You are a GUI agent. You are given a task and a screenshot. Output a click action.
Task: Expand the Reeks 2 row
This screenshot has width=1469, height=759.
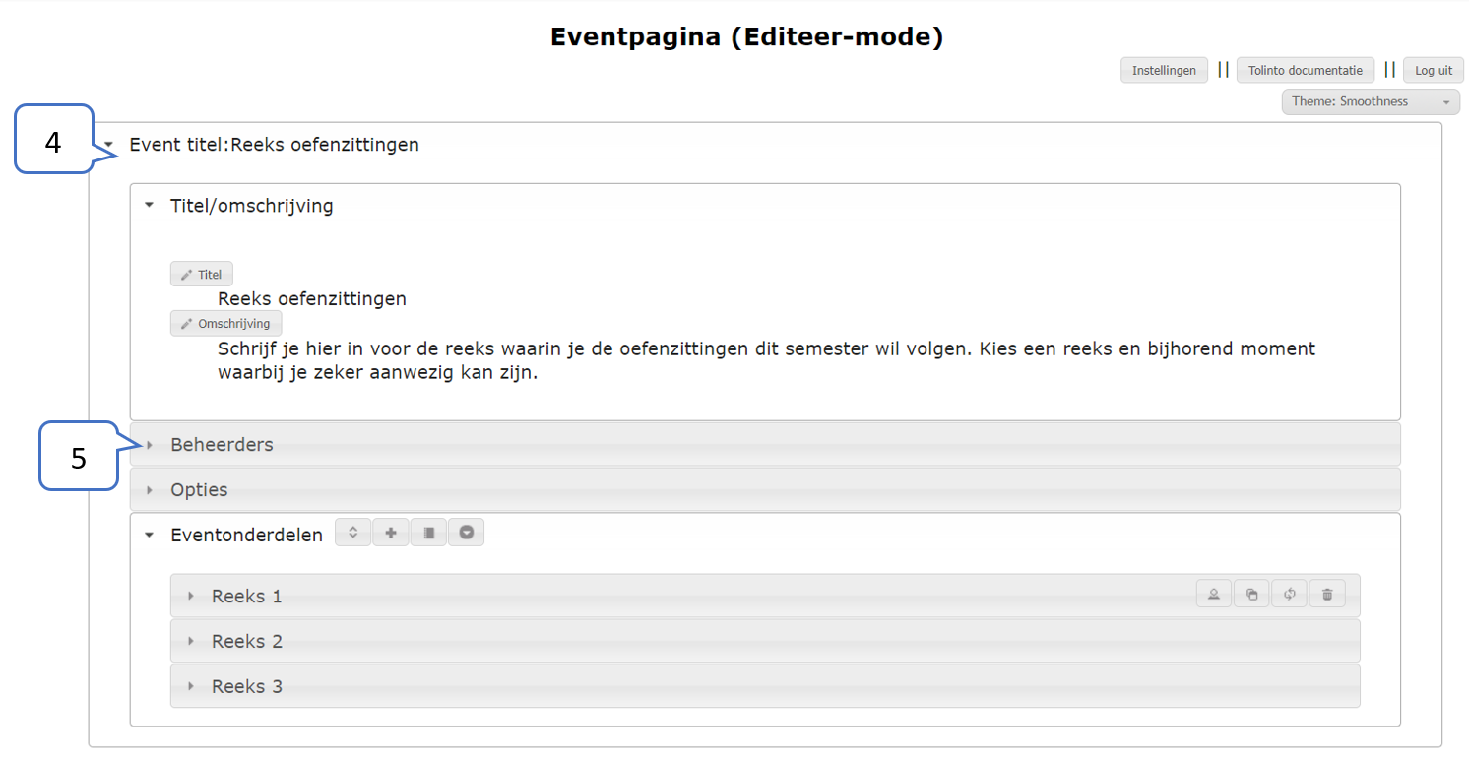pyautogui.click(x=765, y=641)
